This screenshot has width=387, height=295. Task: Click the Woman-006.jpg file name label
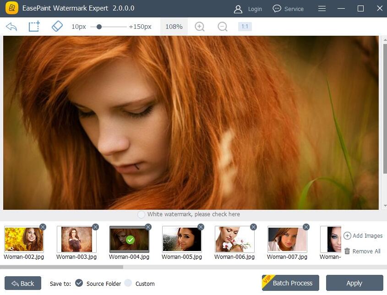click(234, 257)
